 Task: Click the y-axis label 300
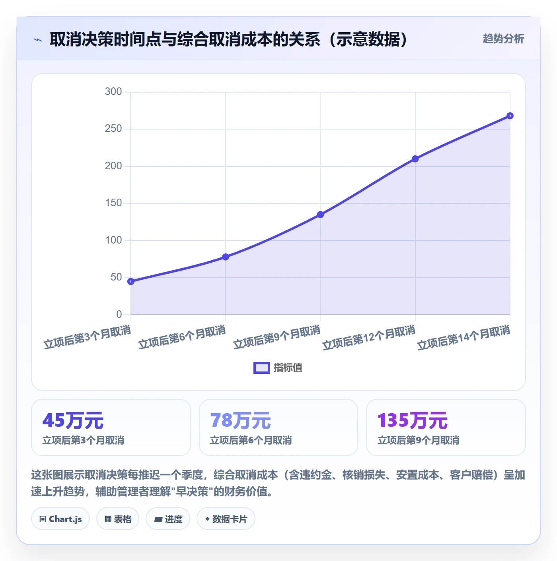click(113, 92)
